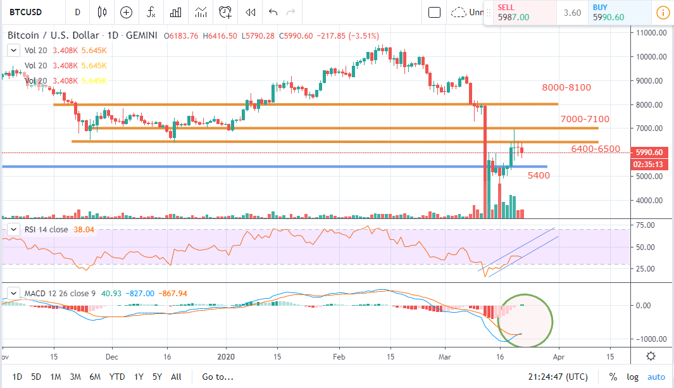
Task: Toggle the % percentage scale
Action: [613, 377]
